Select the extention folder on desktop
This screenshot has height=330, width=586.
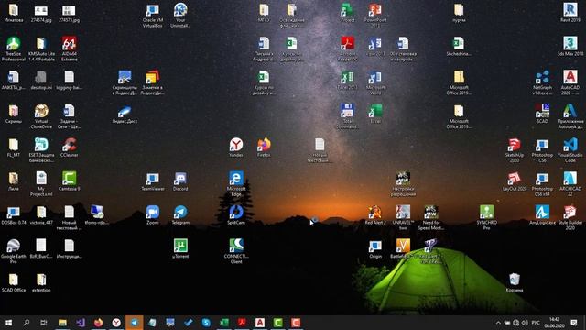[x=41, y=282]
